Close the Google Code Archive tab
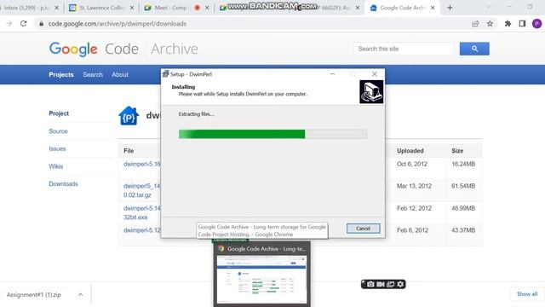Viewport: 545px width, 307px height. [x=433, y=8]
